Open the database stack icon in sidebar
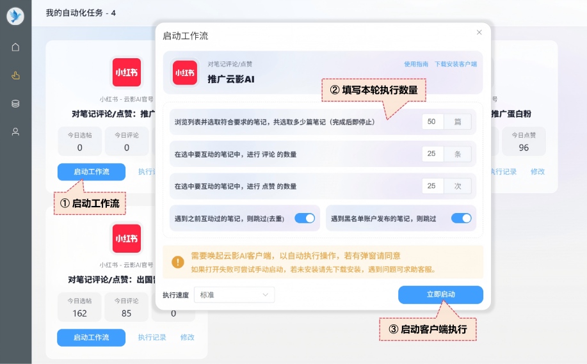 pyautogui.click(x=15, y=104)
